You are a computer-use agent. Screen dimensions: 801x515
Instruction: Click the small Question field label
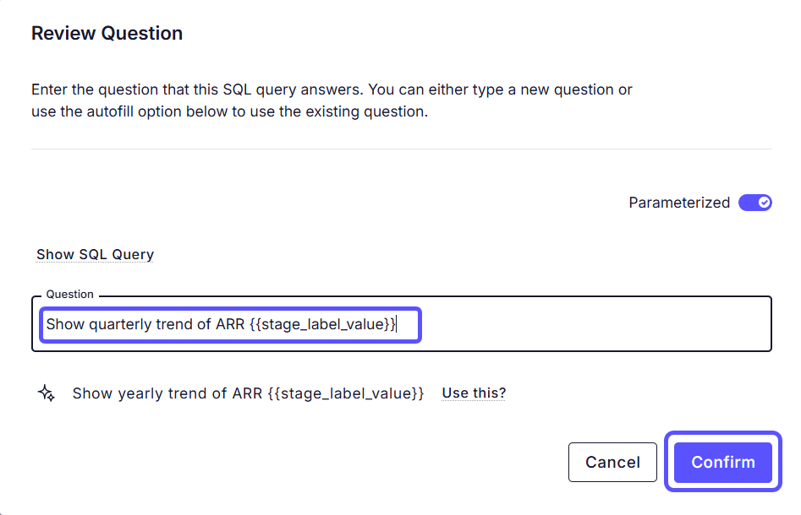tap(69, 295)
